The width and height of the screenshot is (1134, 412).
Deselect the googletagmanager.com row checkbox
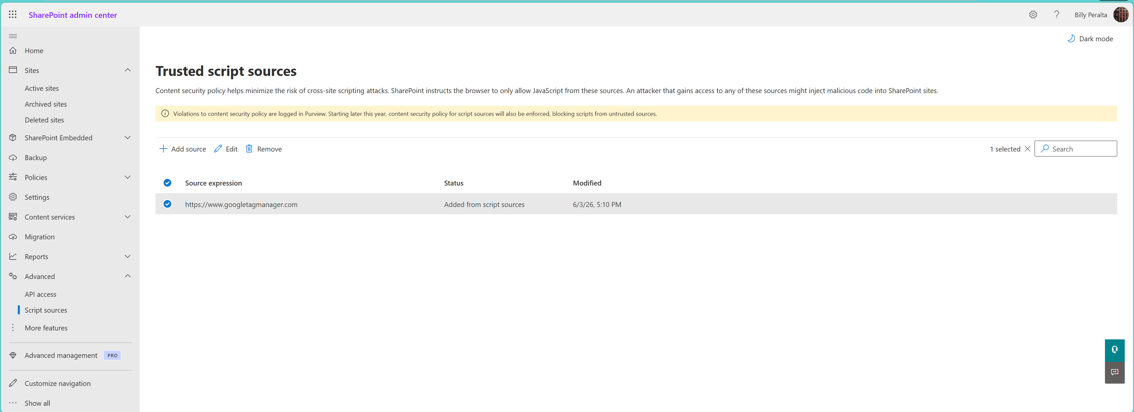click(x=167, y=204)
